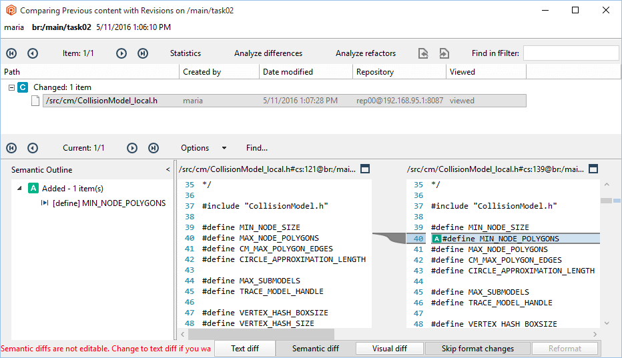
Task: Open the Options dropdown arrow
Action: coord(224,148)
